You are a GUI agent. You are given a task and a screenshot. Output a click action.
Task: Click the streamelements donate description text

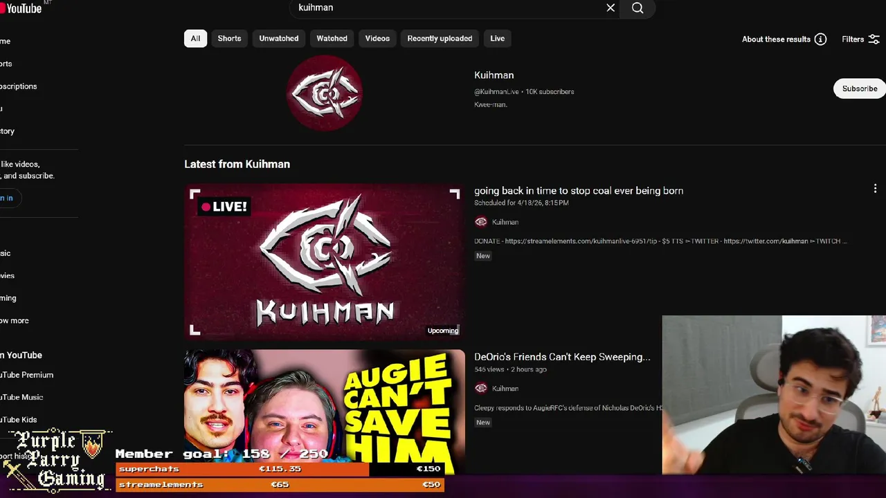pyautogui.click(x=660, y=241)
